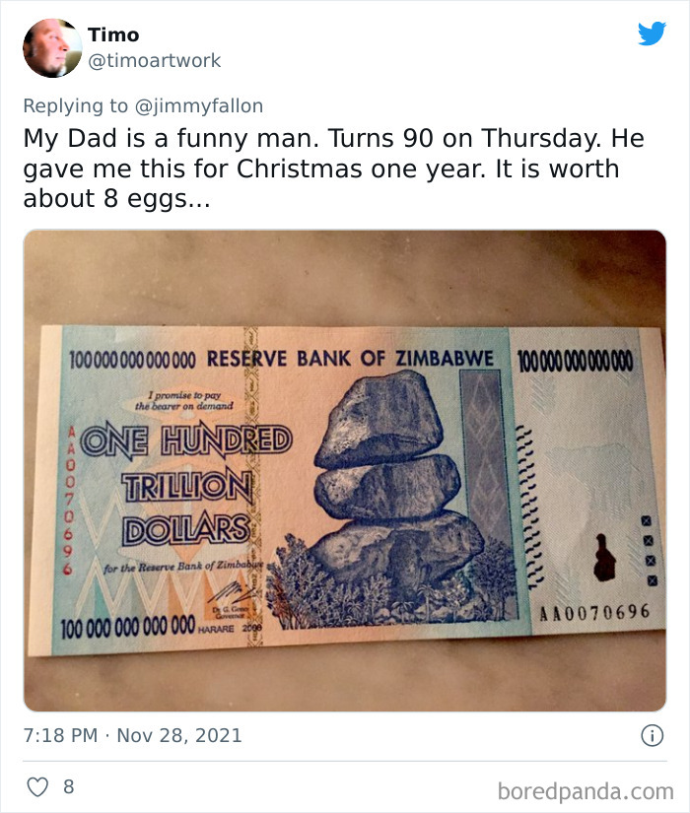Open the 7:18 PM Nov 28, 2021 timestamp
690x813 pixels.
click(x=133, y=735)
